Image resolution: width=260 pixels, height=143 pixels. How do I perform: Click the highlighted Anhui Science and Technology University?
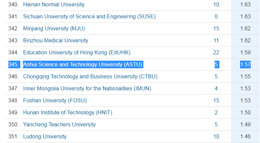coord(83,64)
